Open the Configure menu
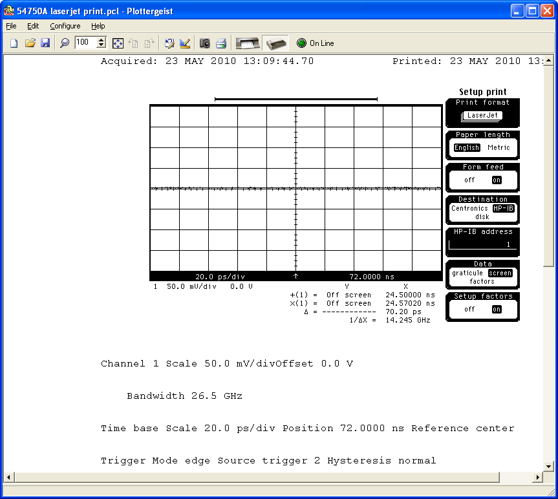 65,26
